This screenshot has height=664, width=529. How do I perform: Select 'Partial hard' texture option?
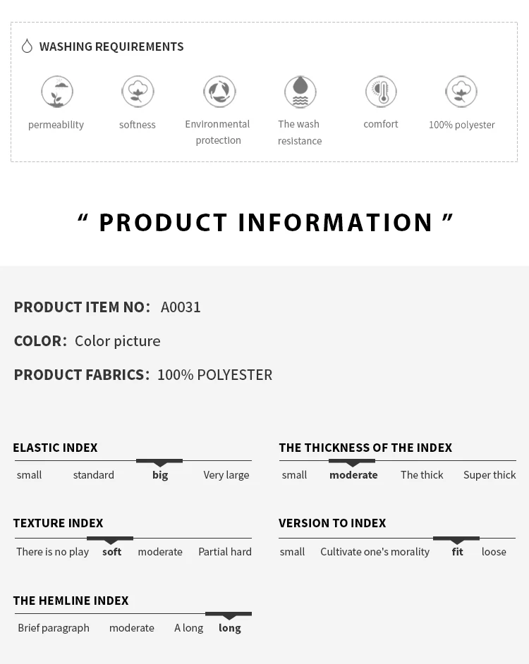(x=225, y=552)
